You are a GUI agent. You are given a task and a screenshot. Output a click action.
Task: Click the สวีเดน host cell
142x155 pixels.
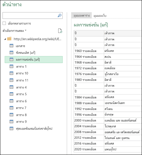[123, 109]
